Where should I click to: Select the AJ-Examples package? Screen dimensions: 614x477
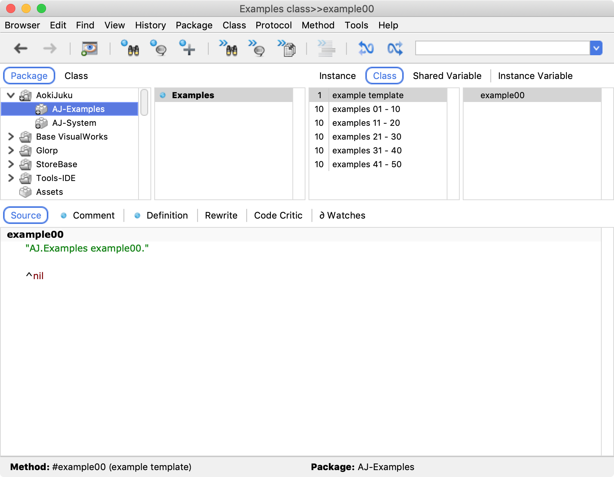[69, 109]
